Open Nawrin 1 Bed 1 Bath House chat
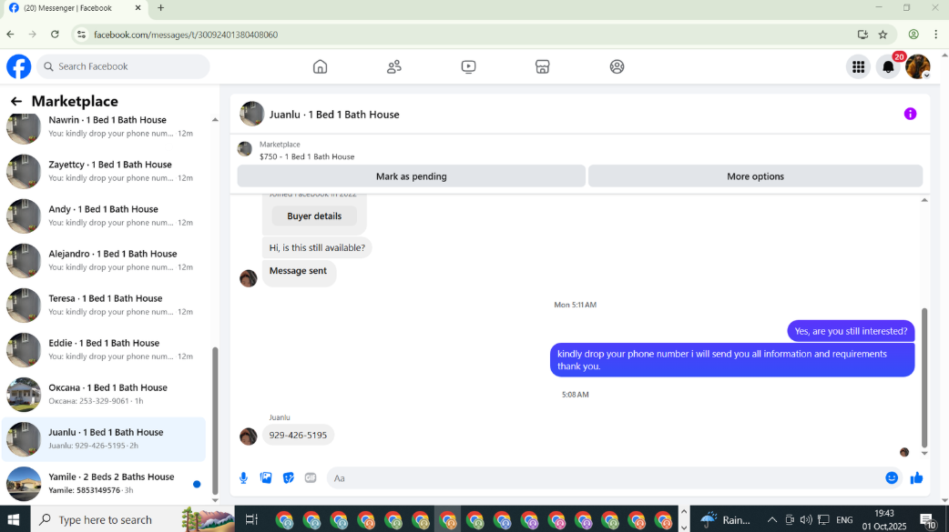 (x=104, y=126)
